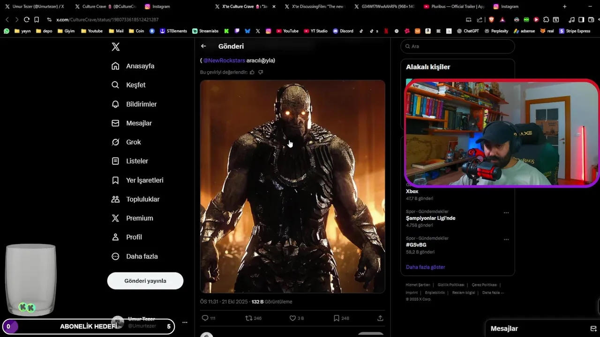Open Mesajlar in sidebar navigation
Image resolution: width=600 pixels, height=337 pixels.
pos(132,123)
